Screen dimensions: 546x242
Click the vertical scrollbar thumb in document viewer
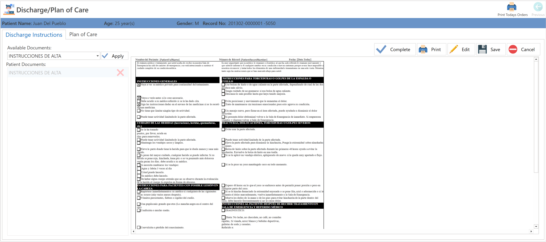[536, 117]
